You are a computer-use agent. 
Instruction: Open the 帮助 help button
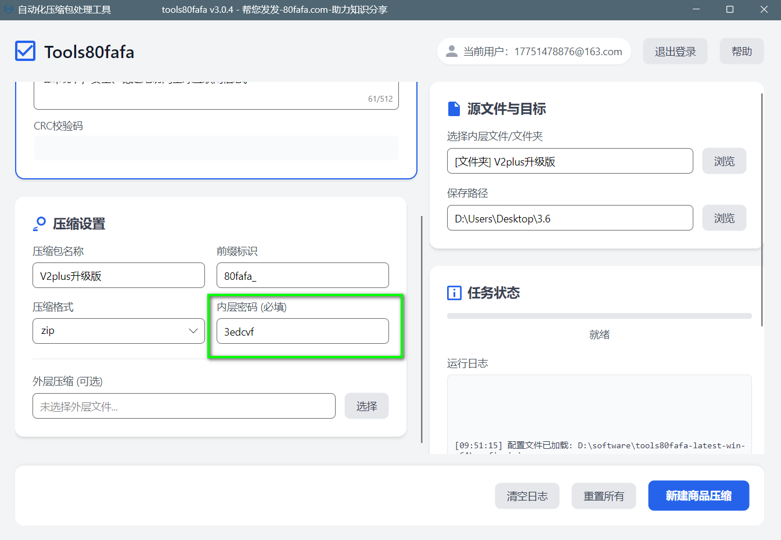[741, 52]
